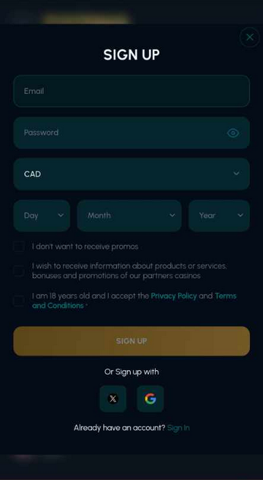Tick the partner casinos information checkbox
Viewport: 263px width, 480px height.
pyautogui.click(x=19, y=271)
